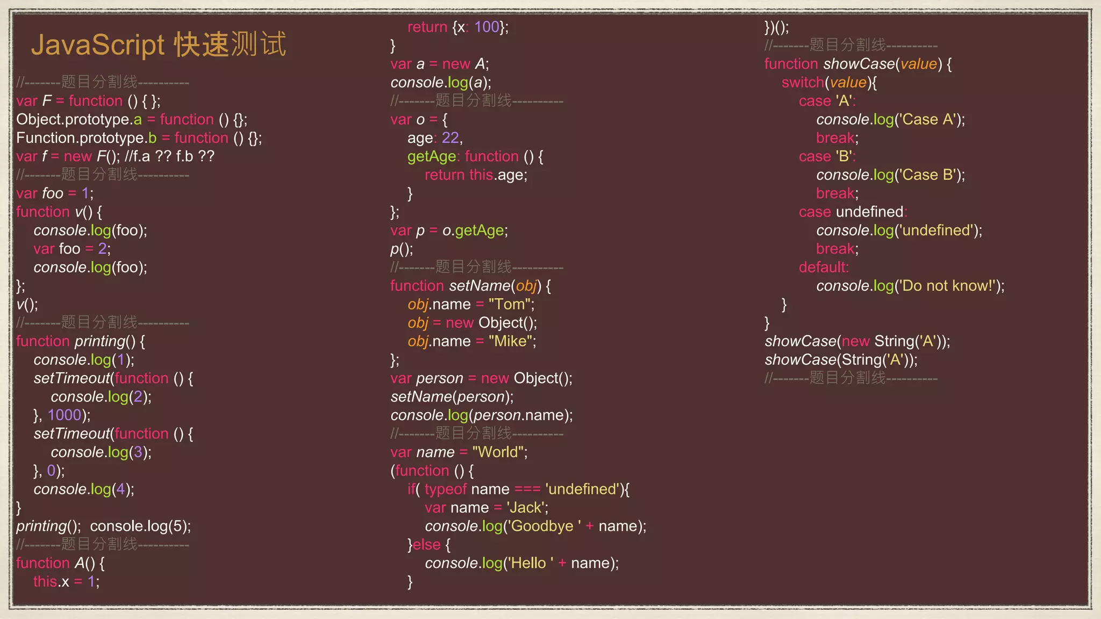Click the line 'console.log(2);'

pyautogui.click(x=101, y=397)
